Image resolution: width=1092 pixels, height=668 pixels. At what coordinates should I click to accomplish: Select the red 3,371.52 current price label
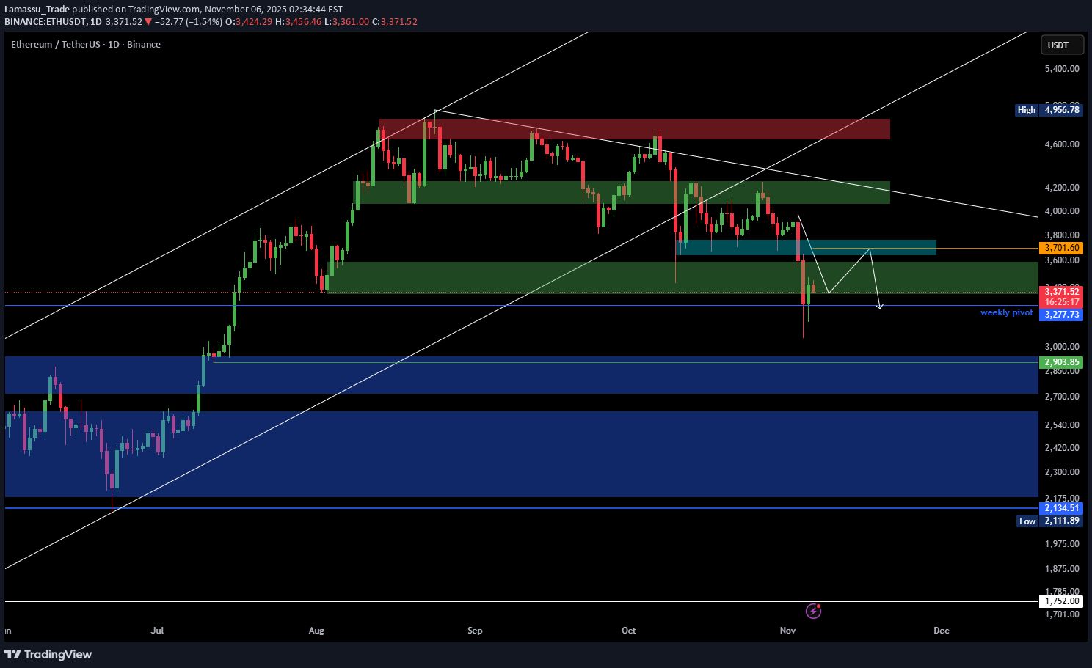1061,291
